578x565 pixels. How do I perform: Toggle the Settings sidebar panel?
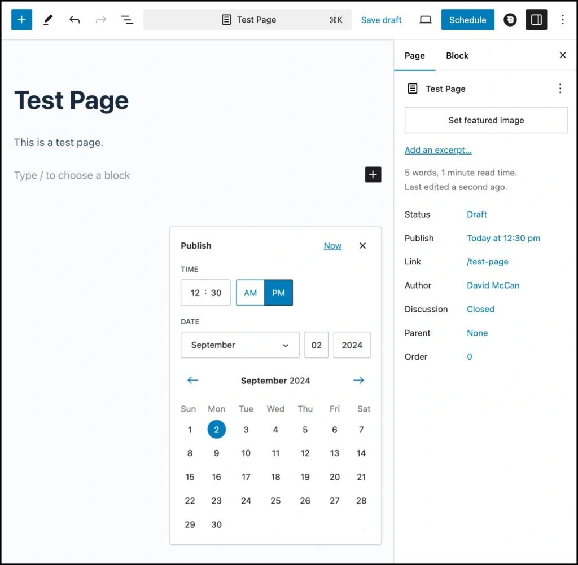point(536,19)
